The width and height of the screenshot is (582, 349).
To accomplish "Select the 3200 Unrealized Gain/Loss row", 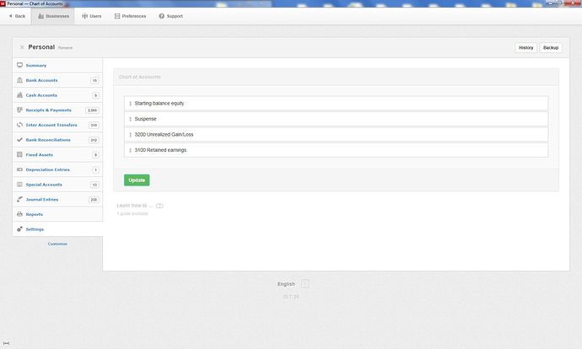I will pos(336,134).
